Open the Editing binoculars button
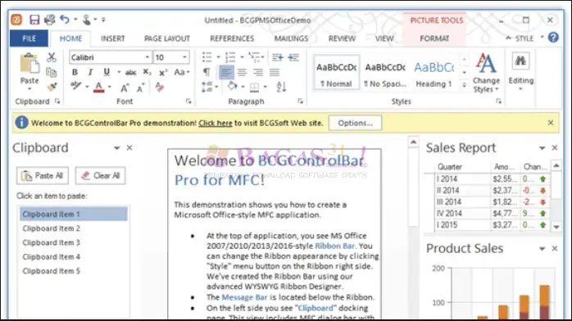 point(520,61)
